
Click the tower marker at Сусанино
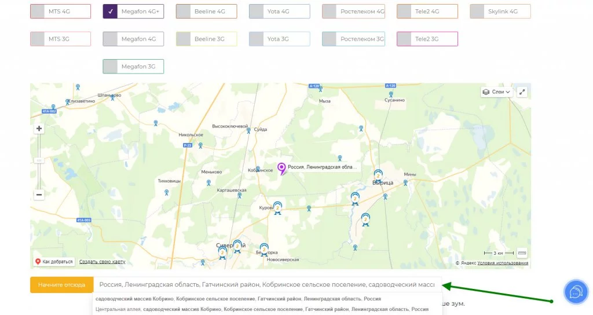point(391,94)
